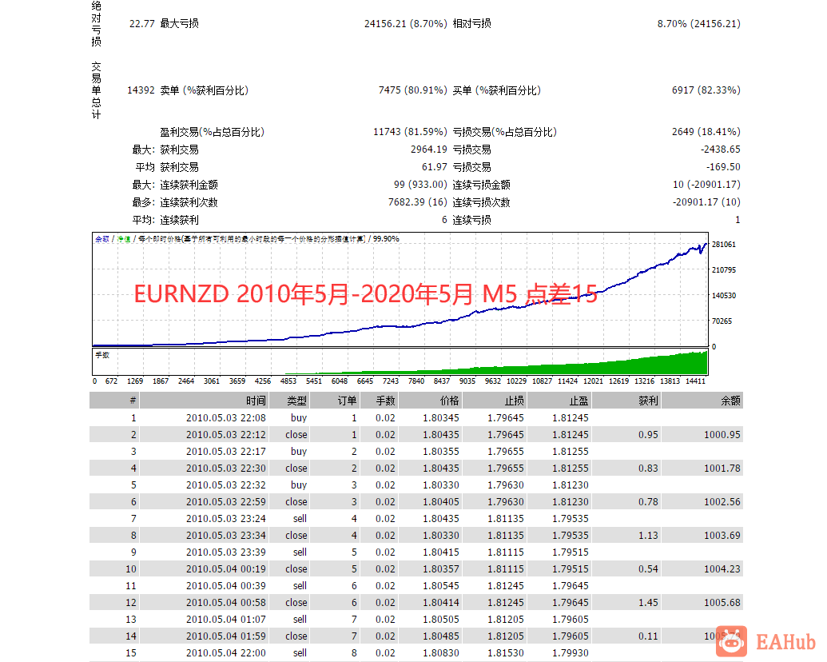
Task: Click the 余额 column header
Action: (x=702, y=401)
